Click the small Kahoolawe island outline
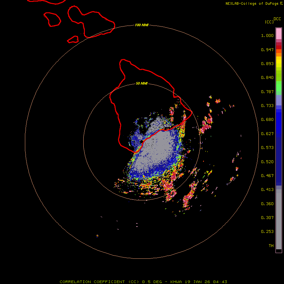The height and width of the screenshot is (284, 284). pos(73,39)
